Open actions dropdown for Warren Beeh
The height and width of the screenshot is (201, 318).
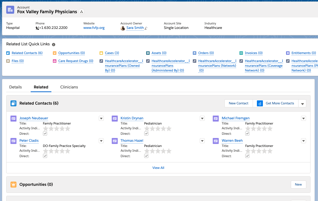coord(304,141)
